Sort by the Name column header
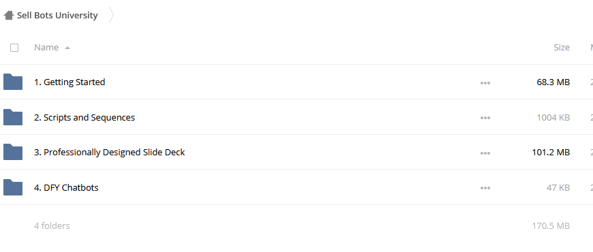593x252 pixels. (x=46, y=47)
